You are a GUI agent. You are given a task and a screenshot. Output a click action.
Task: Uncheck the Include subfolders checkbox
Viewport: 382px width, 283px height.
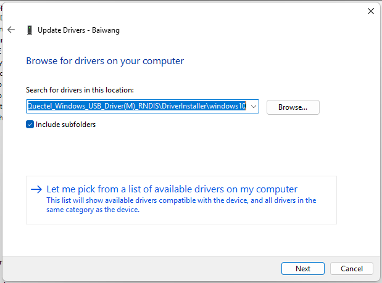(30, 125)
